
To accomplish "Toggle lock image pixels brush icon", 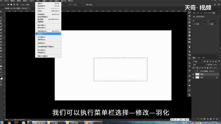I will [200, 68].
